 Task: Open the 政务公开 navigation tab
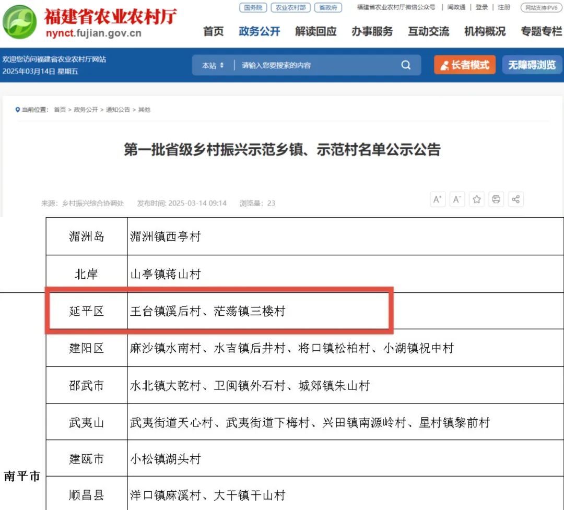[259, 31]
